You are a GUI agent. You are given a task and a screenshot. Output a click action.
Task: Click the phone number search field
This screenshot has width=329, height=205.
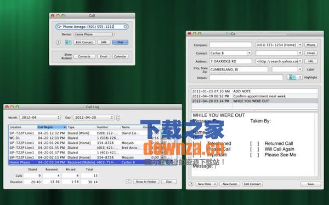92,27
